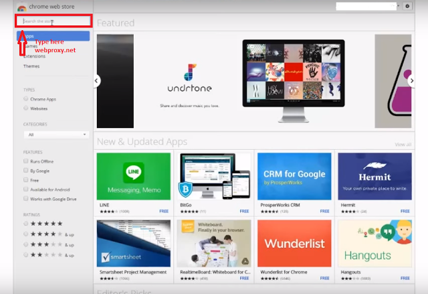This screenshot has height=294, width=428.
Task: Click Wunderlist for Chrome title
Action: pos(284,272)
